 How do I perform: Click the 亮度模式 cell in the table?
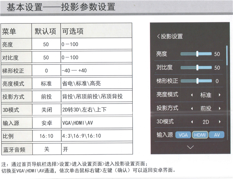tap(17, 83)
